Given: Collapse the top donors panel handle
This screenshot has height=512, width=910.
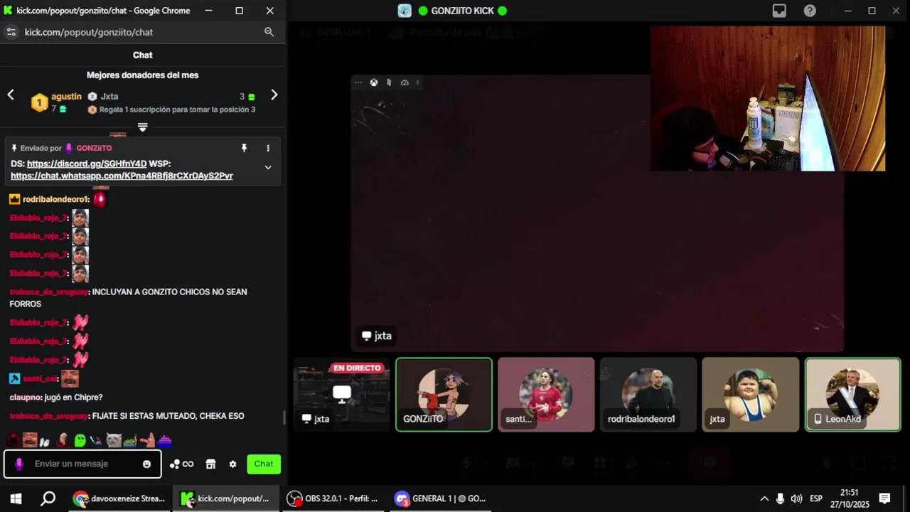Looking at the screenshot, I should 142,127.
